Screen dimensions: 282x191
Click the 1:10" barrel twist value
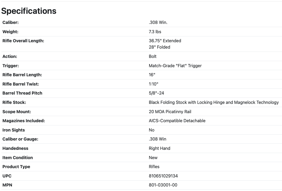point(154,84)
